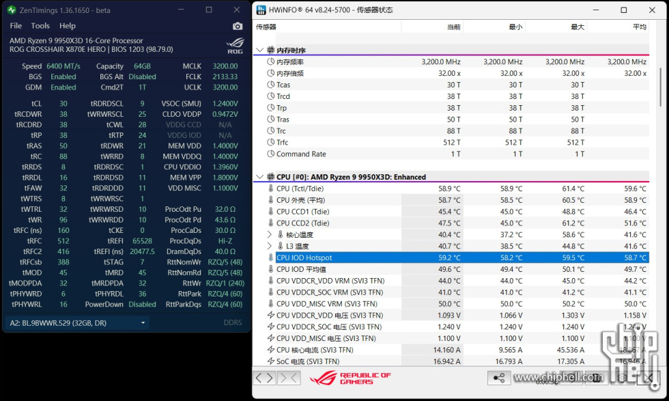Open the remote share button in HWiNFO
The image size is (669, 401).
[x=499, y=378]
